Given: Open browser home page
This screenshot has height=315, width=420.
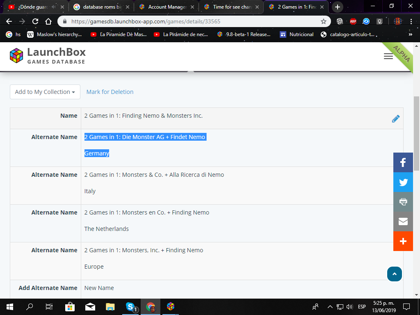Looking at the screenshot, I should click(48, 21).
